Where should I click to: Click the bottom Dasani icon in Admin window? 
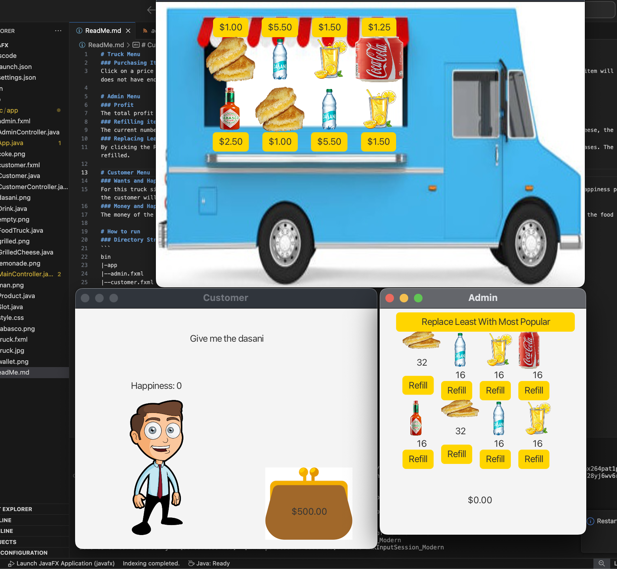coord(498,419)
